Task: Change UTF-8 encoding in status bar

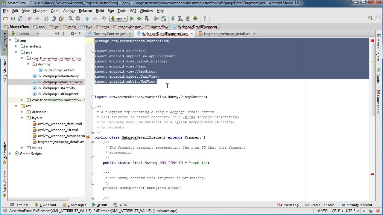Action: pos(352,211)
